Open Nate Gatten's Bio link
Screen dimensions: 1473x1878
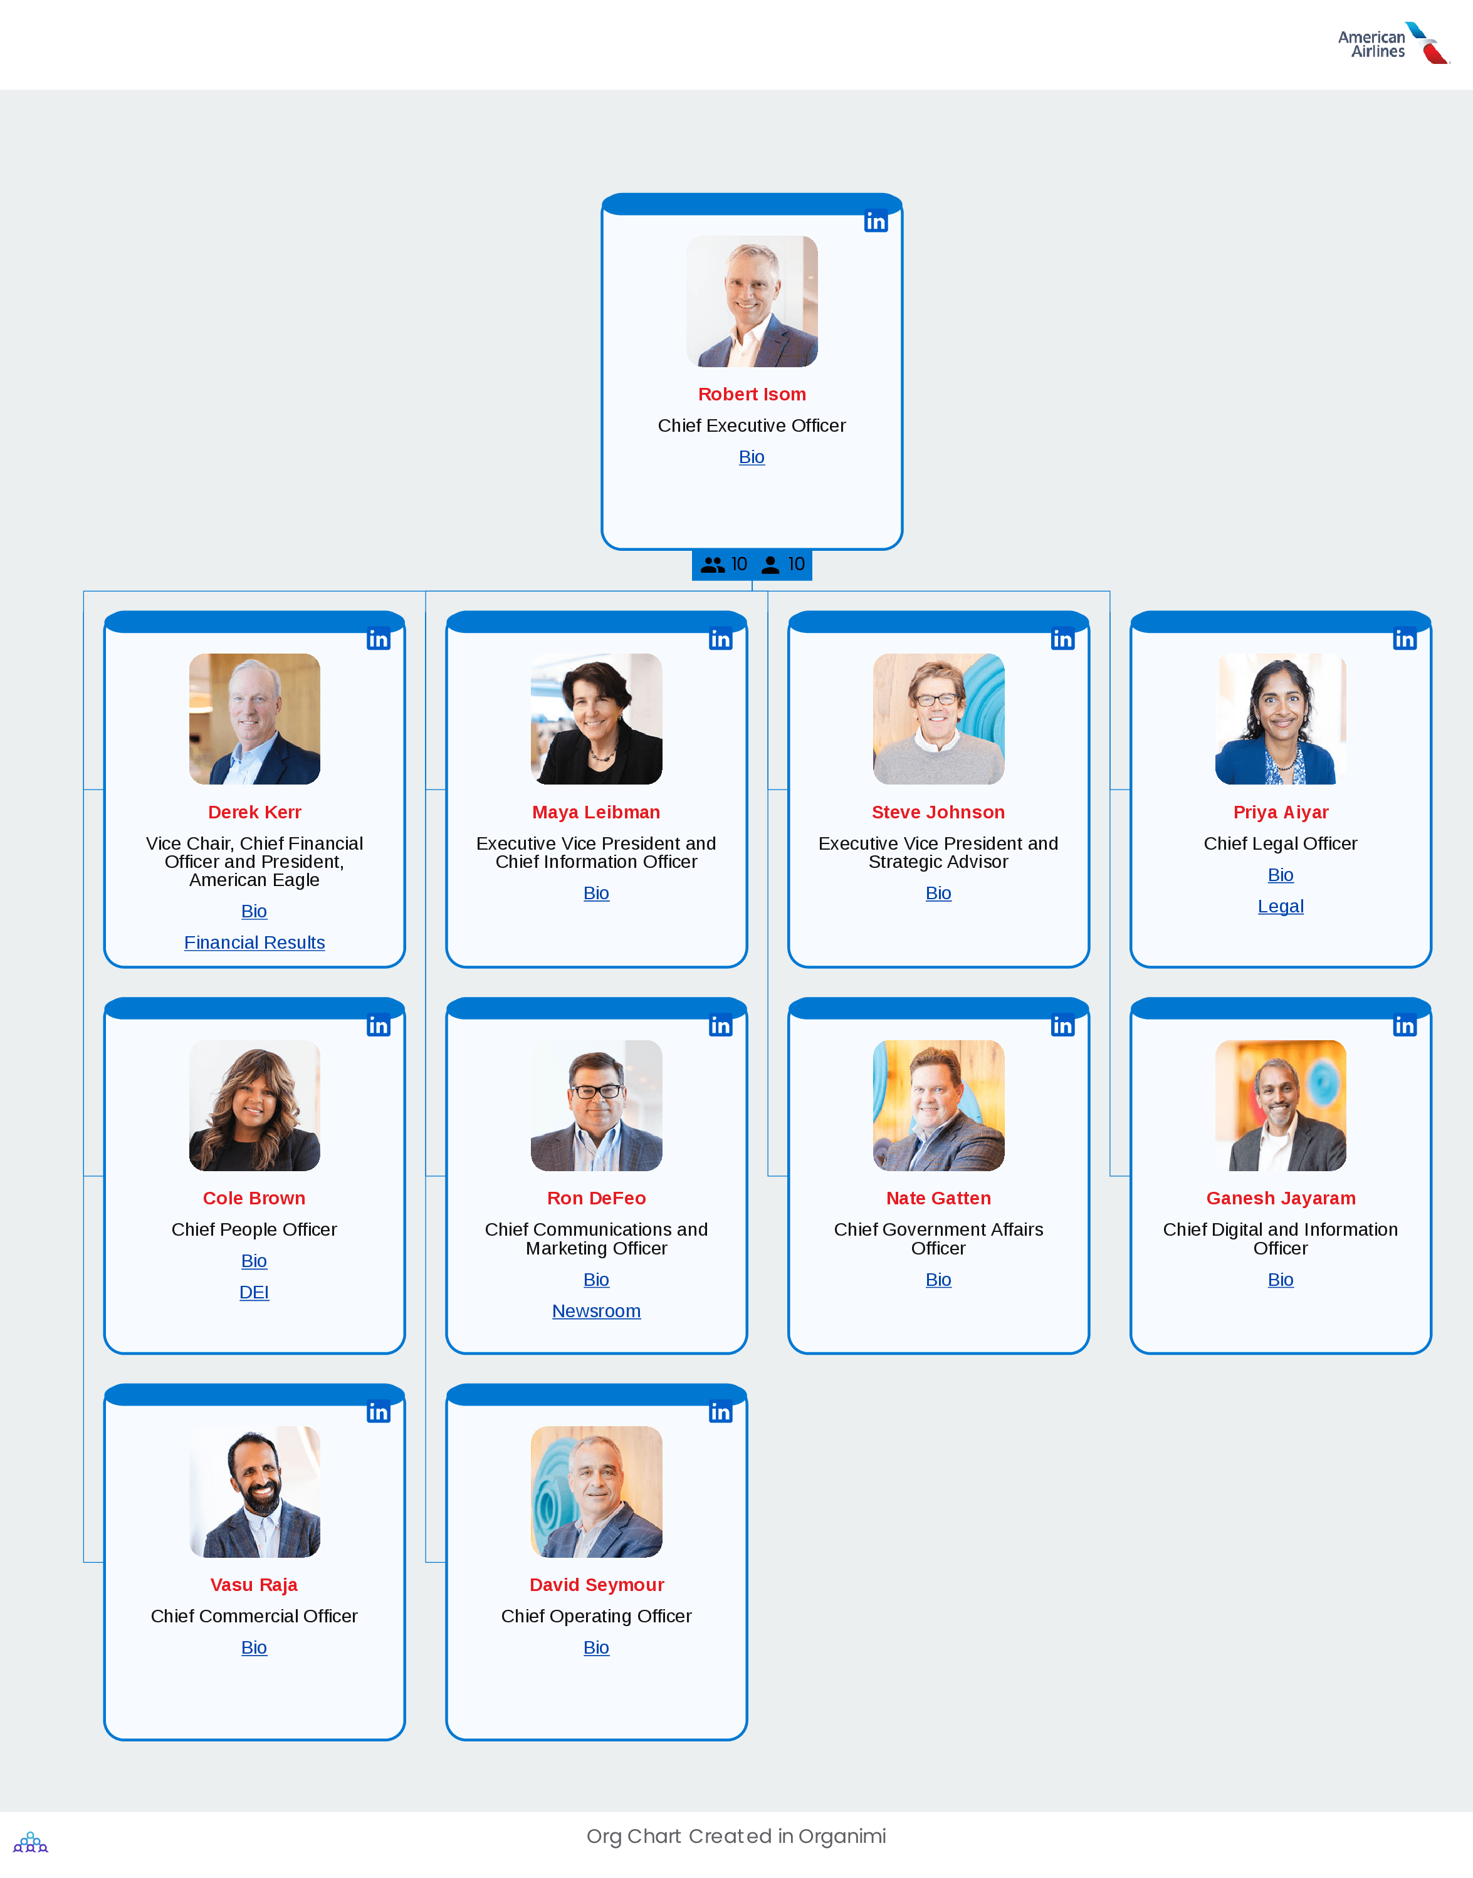[x=938, y=1279]
